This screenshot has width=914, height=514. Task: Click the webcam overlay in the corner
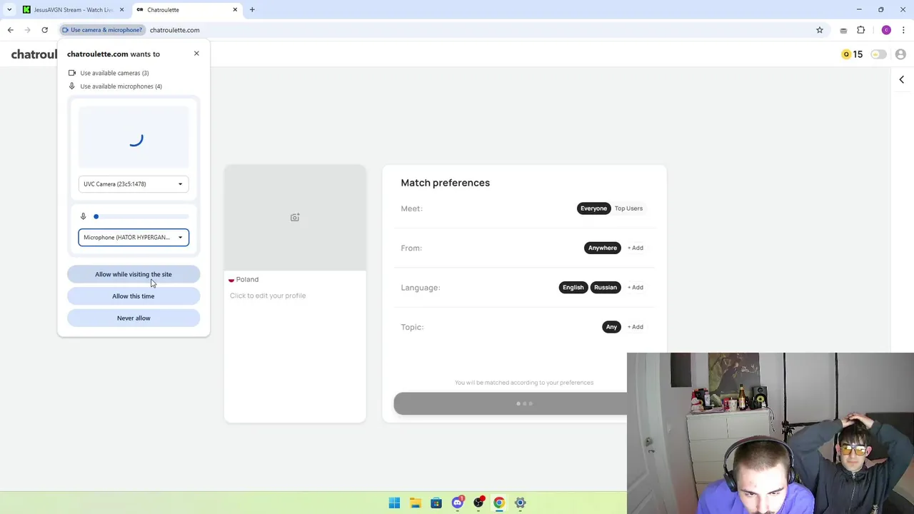(x=770, y=433)
